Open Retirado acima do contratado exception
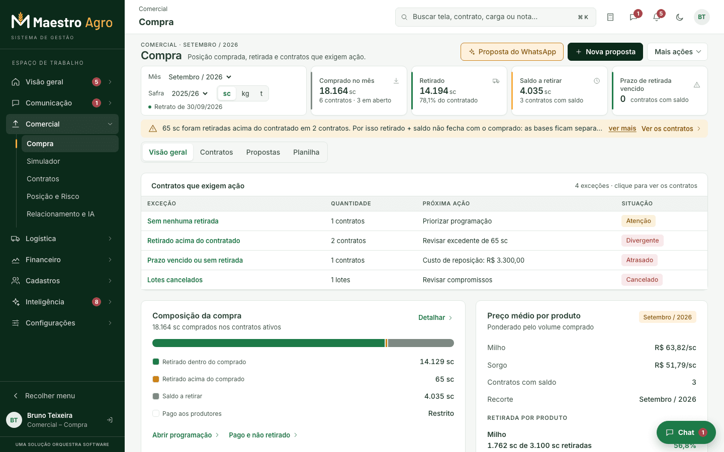 tap(194, 241)
